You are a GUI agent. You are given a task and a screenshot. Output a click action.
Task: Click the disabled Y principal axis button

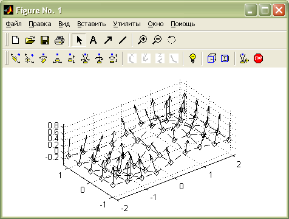[146, 58]
